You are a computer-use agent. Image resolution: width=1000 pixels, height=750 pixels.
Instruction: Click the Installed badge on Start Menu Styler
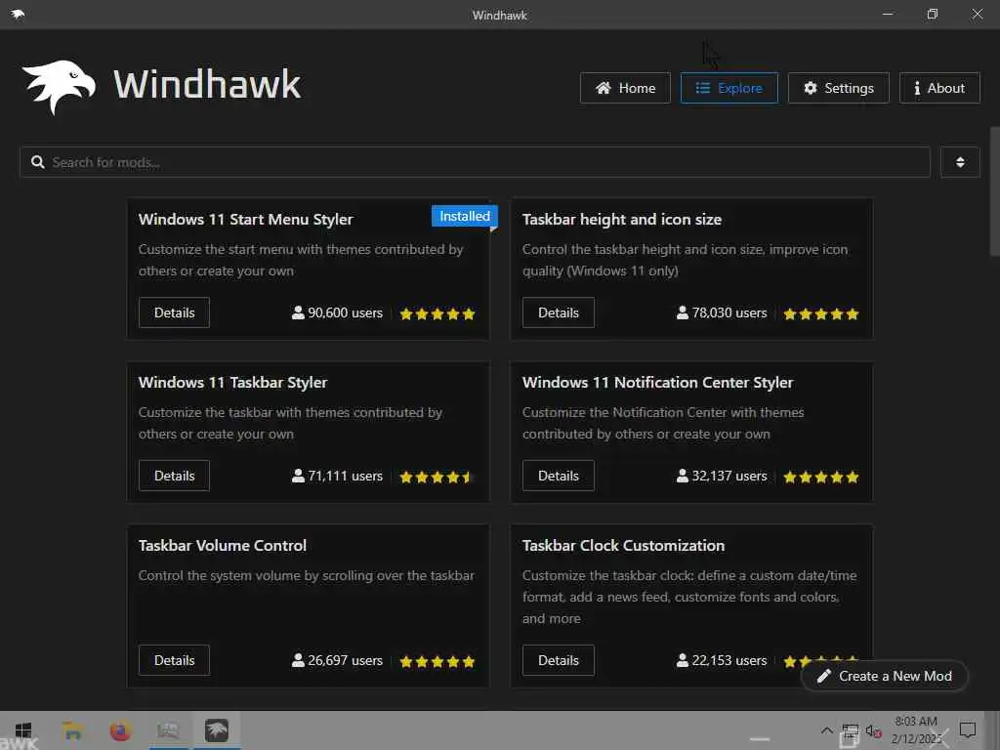pos(464,216)
